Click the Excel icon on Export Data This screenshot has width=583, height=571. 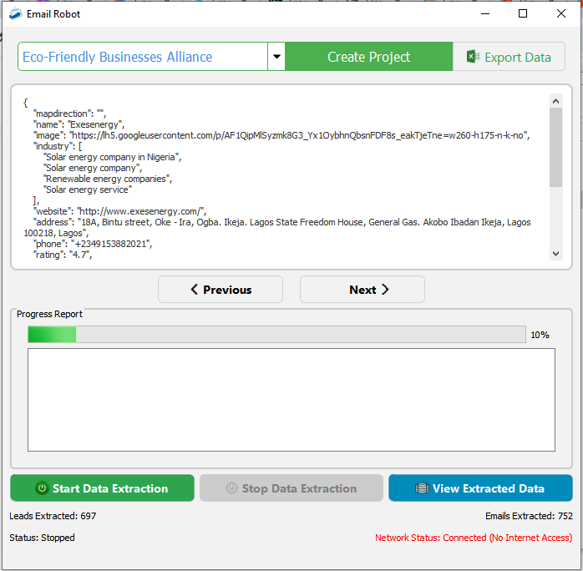point(473,57)
